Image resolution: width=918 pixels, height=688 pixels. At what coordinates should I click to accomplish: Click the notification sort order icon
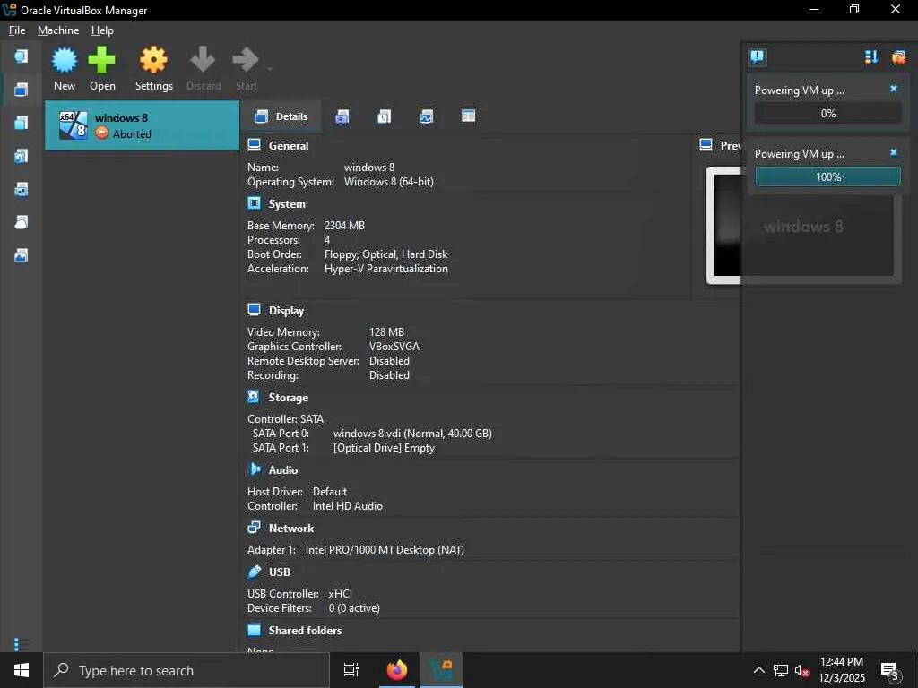pyautogui.click(x=871, y=56)
